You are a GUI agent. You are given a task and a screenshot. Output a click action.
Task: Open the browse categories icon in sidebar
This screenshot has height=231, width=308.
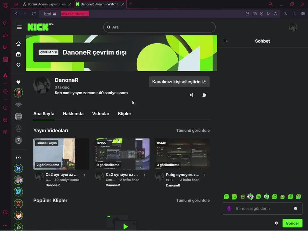point(18,55)
